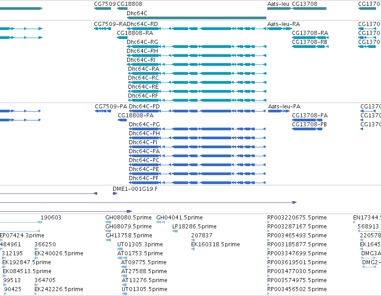This screenshot has height=296, width=381.
Task: Select the CG13708 gene label
Action: (x=304, y=4)
